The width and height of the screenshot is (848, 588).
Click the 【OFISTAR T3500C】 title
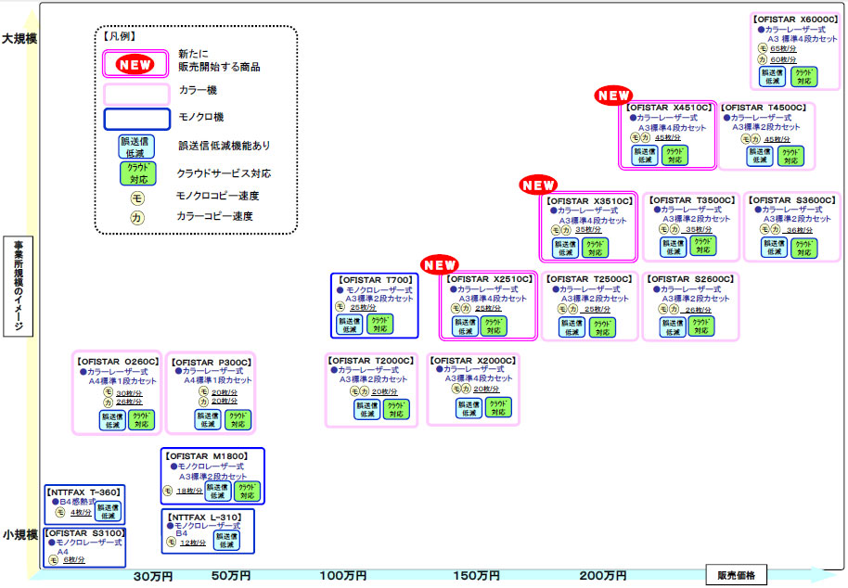tap(692, 200)
